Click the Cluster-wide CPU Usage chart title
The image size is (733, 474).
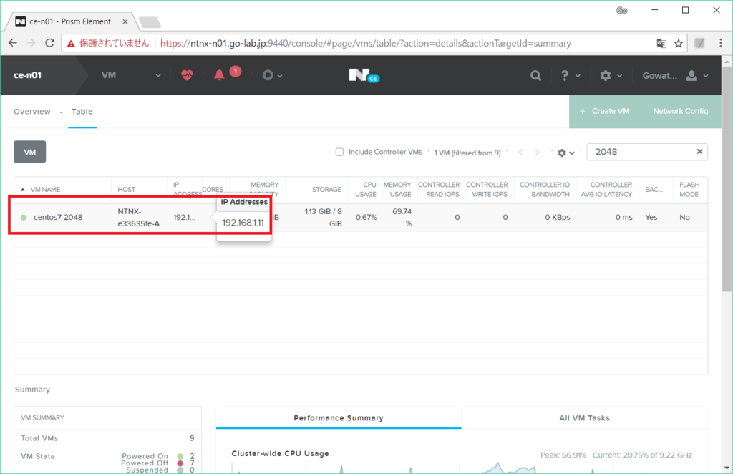pos(280,453)
